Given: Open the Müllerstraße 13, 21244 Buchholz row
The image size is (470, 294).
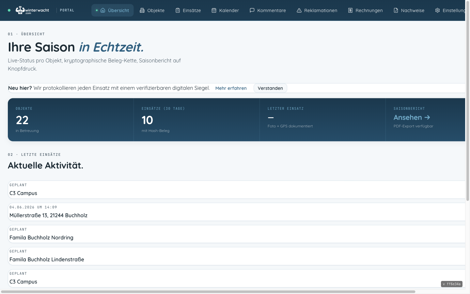Looking at the screenshot, I should [x=237, y=212].
